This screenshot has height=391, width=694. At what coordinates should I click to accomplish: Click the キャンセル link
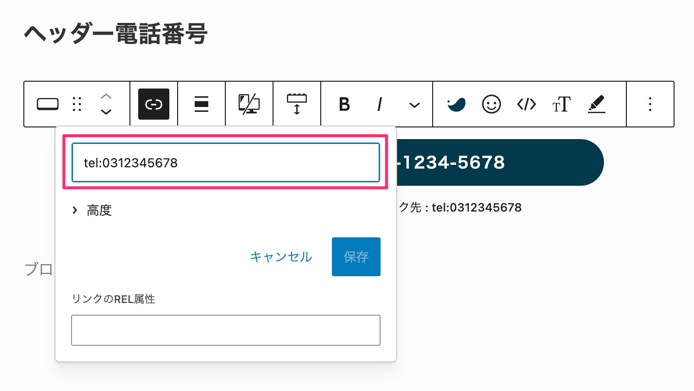[x=281, y=257]
